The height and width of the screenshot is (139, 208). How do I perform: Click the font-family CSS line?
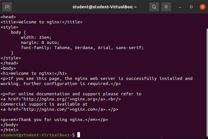click(82, 48)
